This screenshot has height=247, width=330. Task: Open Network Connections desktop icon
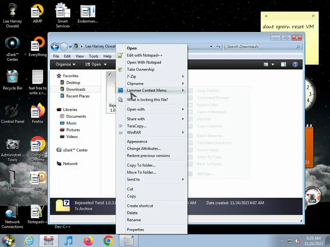coord(13,216)
